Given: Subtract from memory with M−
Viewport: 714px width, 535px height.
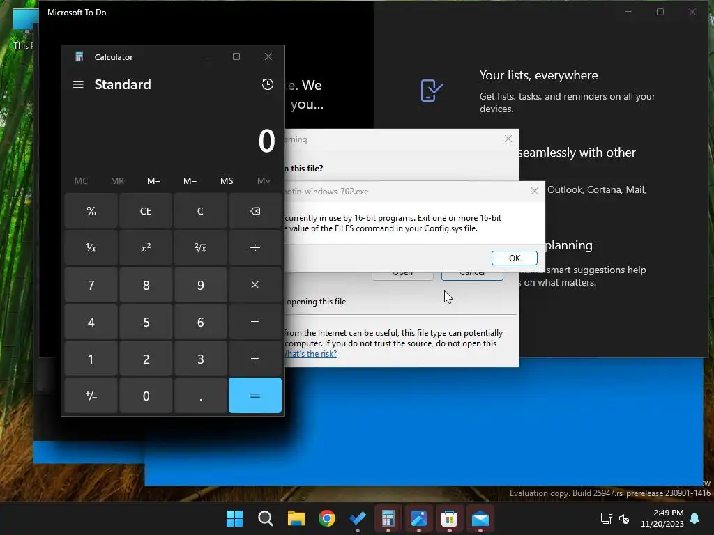Looking at the screenshot, I should (x=190, y=181).
